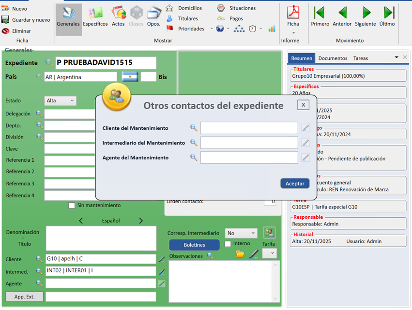412x310 pixels.
Task: Enable the Sin mantenimiento checkbox
Action: tap(72, 205)
